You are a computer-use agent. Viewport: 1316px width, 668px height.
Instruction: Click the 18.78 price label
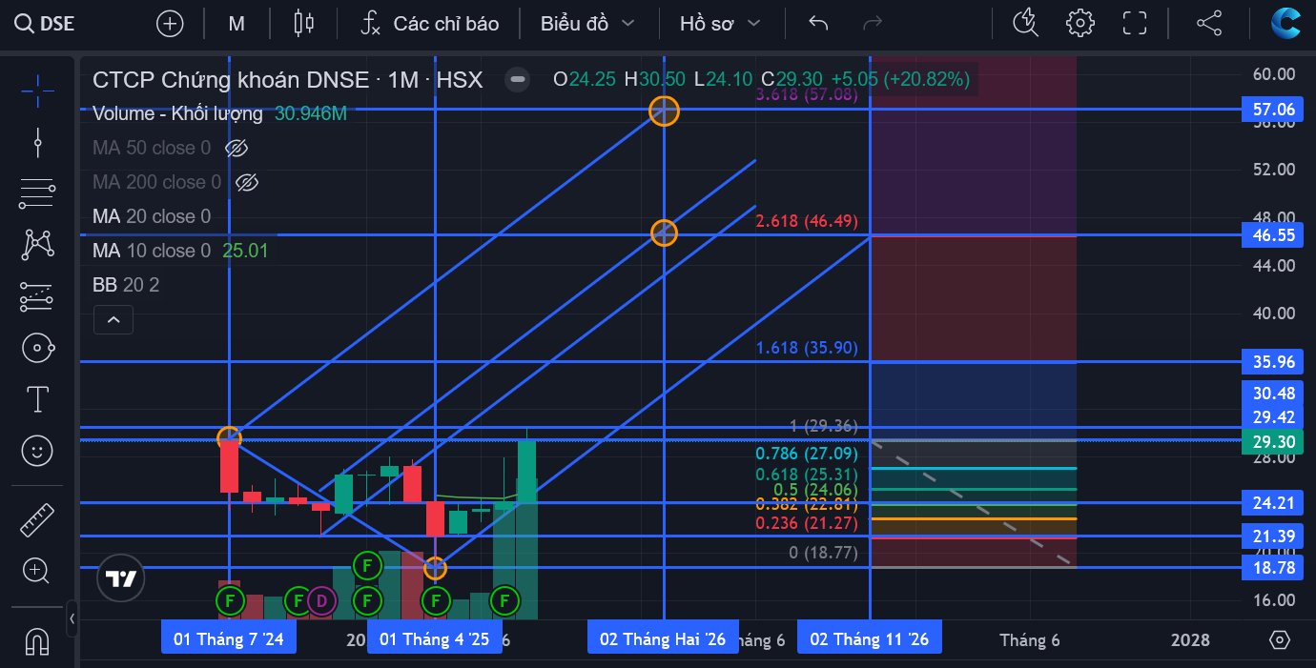[1274, 568]
